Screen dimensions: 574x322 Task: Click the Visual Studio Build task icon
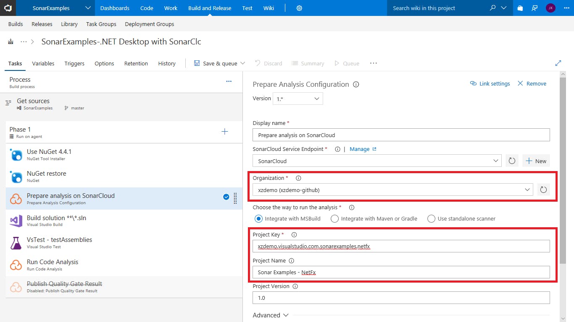[x=16, y=221]
